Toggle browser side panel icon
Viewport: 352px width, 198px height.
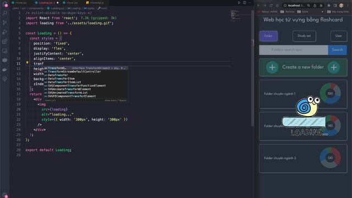(x=335, y=5)
